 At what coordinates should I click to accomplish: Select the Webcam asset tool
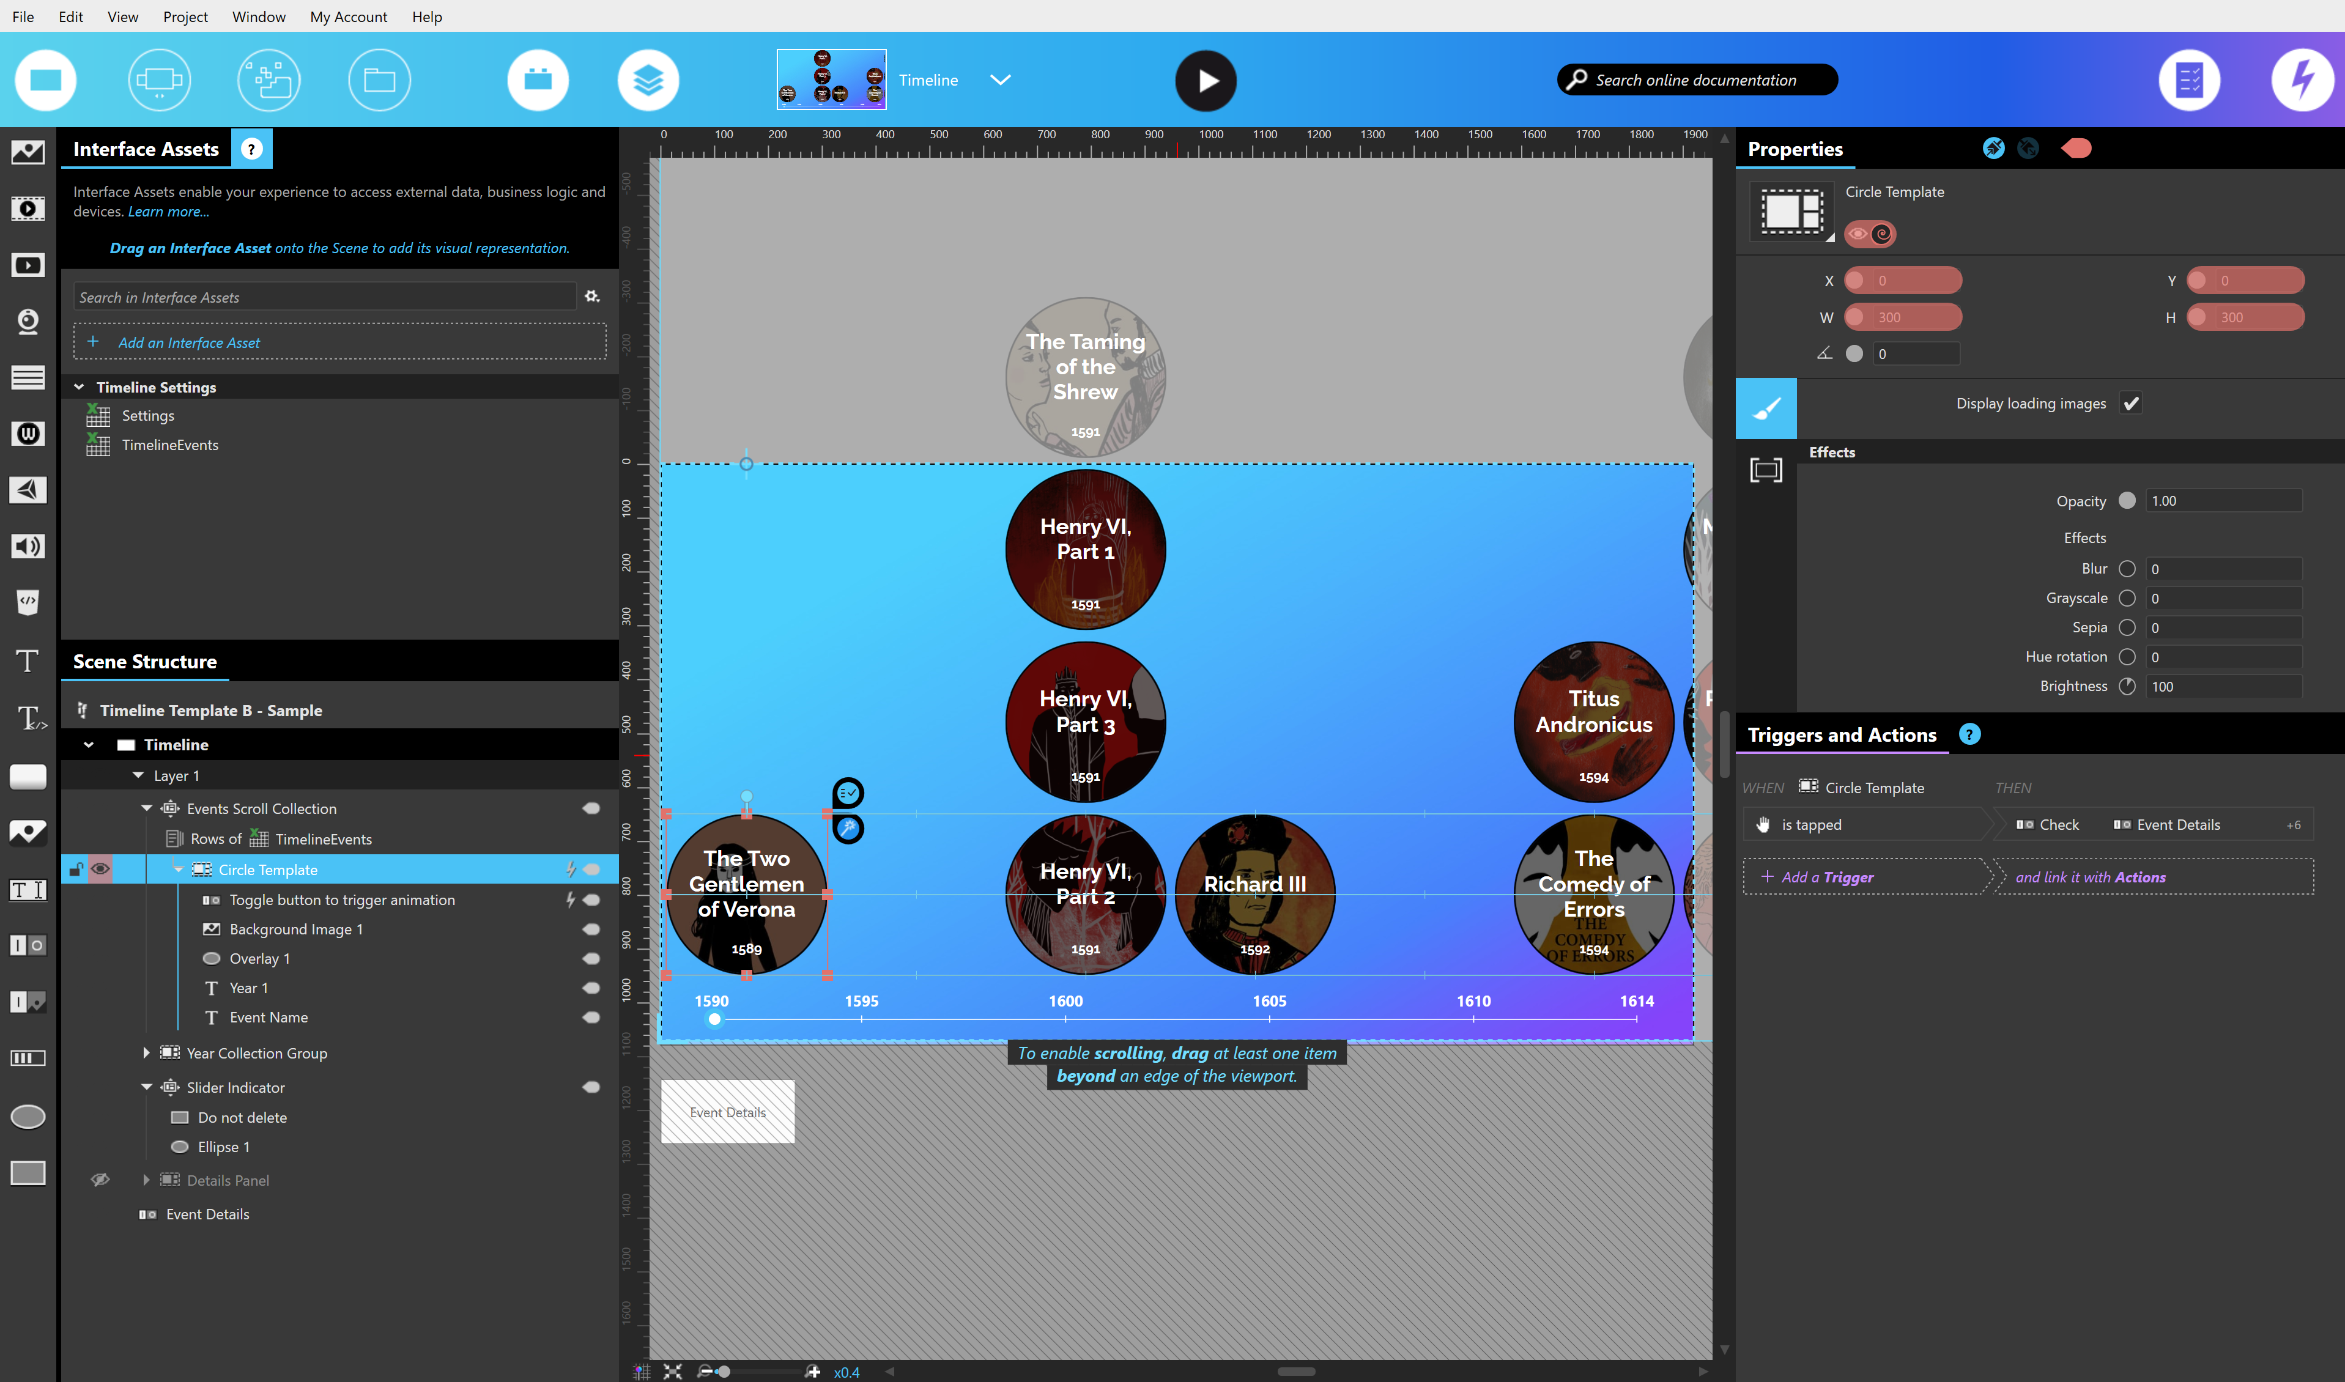27,321
